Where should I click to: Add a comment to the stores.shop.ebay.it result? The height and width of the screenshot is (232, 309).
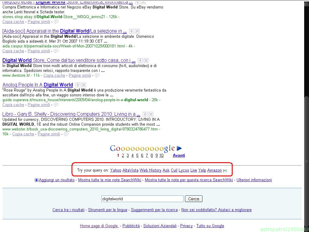pyautogui.click(x=56, y=22)
